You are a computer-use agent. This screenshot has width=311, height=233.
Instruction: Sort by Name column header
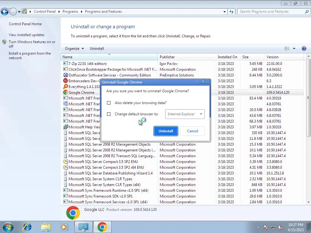point(109,57)
